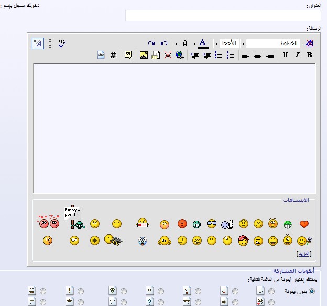Select the exclamation mark post icon radio
Viewport: 327px width, 306px height.
(81, 291)
